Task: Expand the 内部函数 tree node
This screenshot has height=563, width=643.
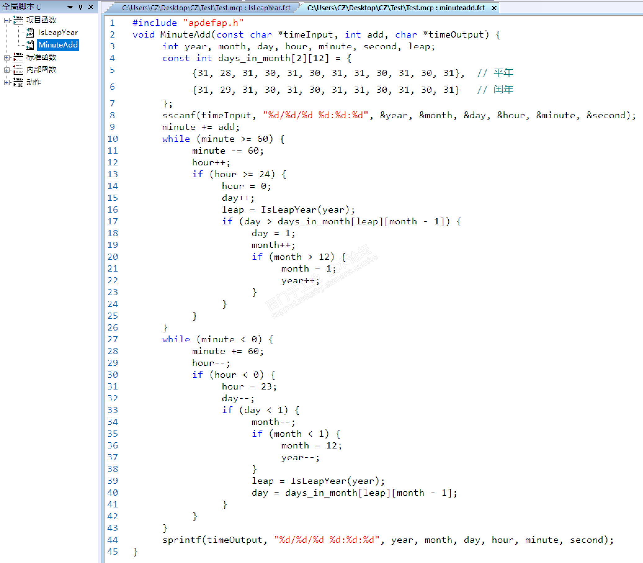Action: pyautogui.click(x=7, y=70)
